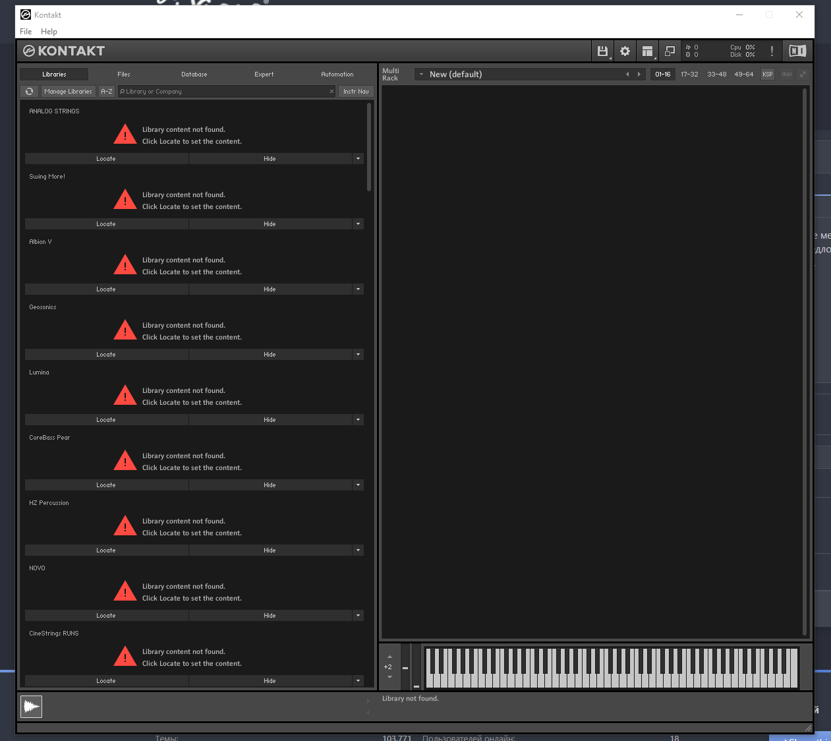Click the Geosonics warning triangle
The image size is (831, 741).
tap(125, 330)
